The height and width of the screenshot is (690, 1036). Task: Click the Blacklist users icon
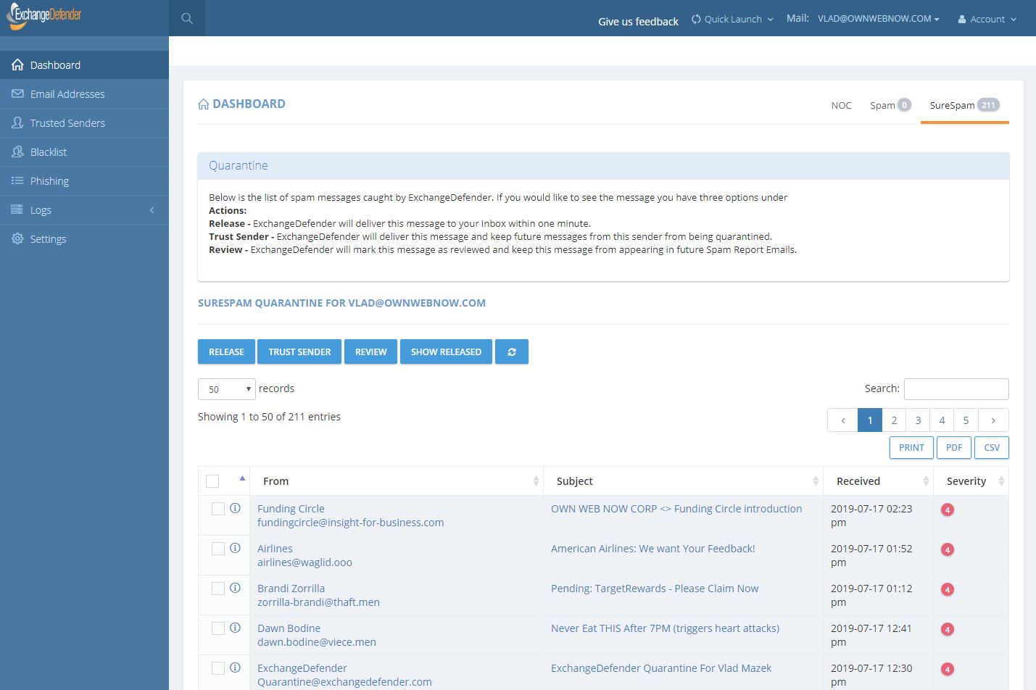(17, 151)
